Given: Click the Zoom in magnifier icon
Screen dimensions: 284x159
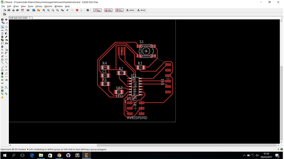Looking at the screenshot, I should click(x=48, y=10).
